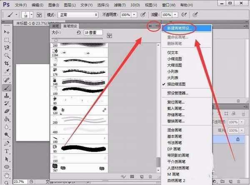The height and width of the screenshot is (185, 250).
Task: Select the Crop tool
Action: coord(7,64)
